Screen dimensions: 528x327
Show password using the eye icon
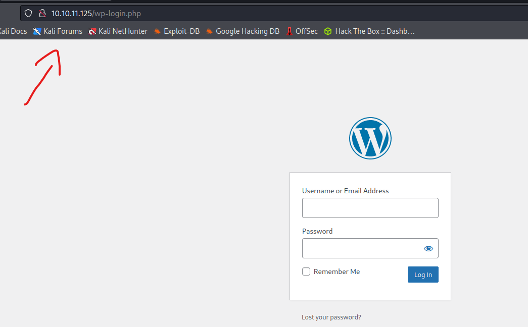click(x=428, y=248)
